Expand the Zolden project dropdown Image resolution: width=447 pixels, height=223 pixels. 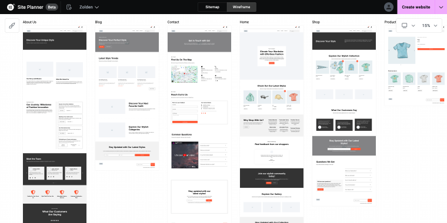(89, 7)
